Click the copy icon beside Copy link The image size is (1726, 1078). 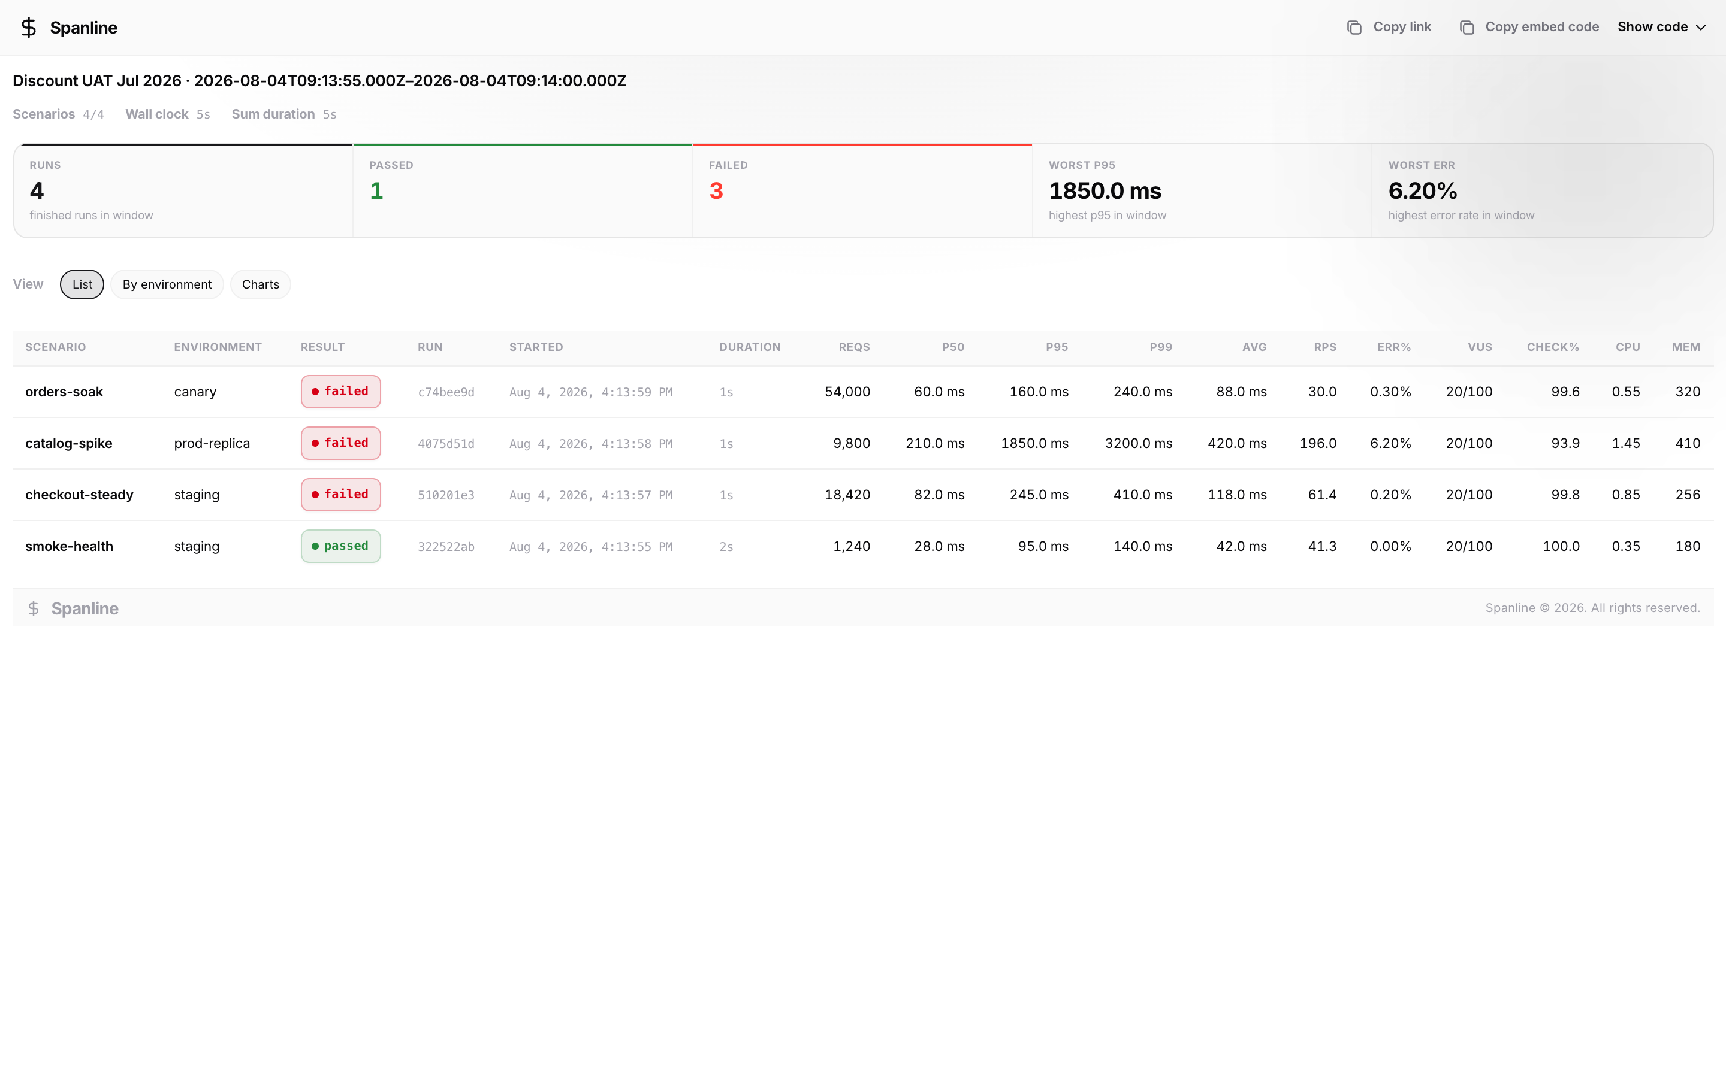pos(1354,27)
